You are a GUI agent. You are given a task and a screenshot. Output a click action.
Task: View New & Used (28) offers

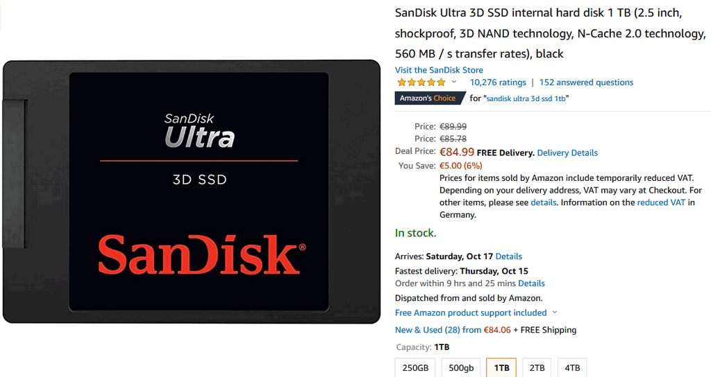click(x=437, y=330)
